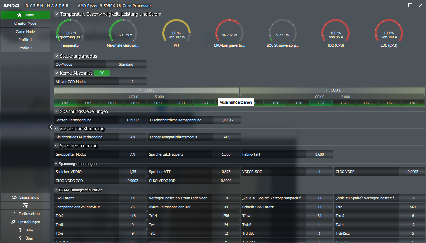Click the Schreib-CAS-Latenz value 14
The image size is (426, 243).
[319, 207]
